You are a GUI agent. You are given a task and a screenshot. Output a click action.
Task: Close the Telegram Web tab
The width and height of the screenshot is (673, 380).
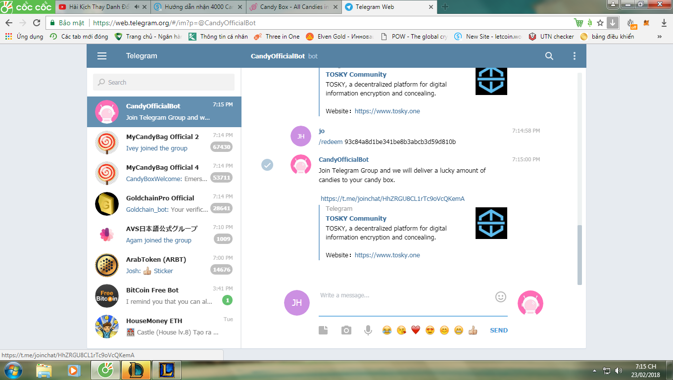[431, 7]
